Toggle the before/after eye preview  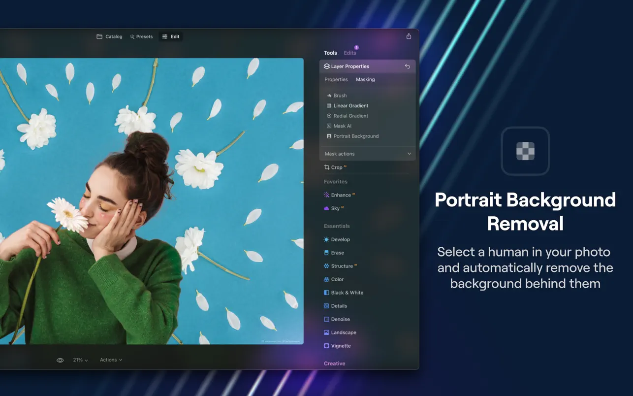click(x=60, y=360)
